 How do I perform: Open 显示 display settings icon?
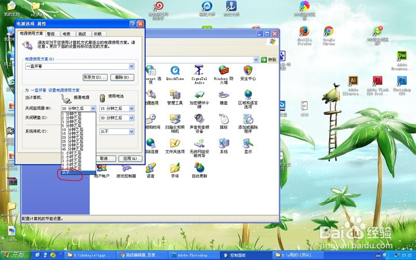(x=248, y=146)
